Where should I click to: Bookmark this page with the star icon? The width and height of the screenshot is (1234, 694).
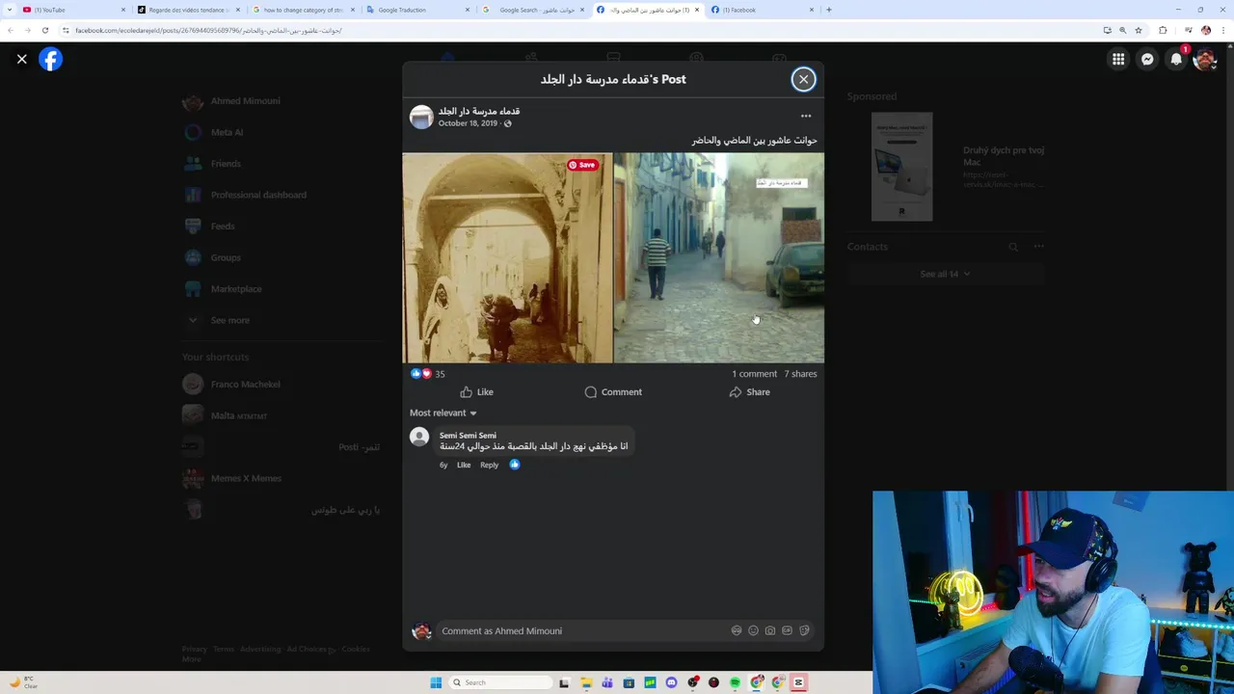[1139, 30]
